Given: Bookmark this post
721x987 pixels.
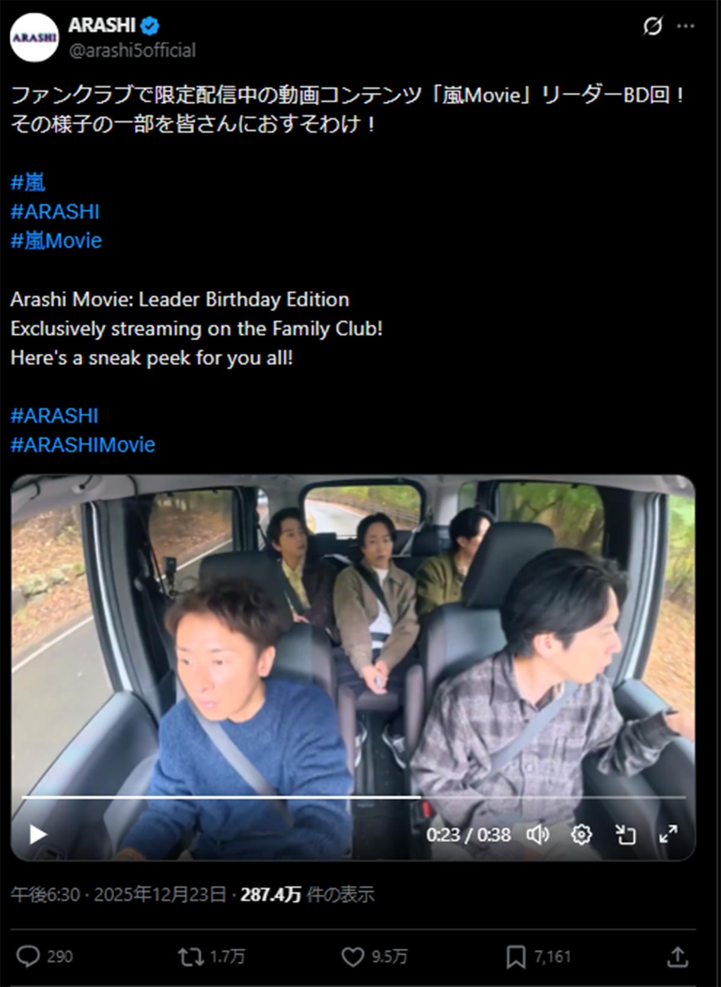Looking at the screenshot, I should (x=516, y=956).
